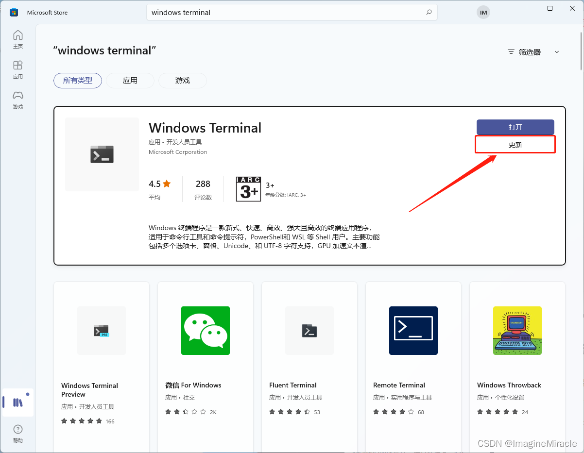The width and height of the screenshot is (584, 453).
Task: Click Fluent Terminal star rating 53
Action: coord(295,412)
